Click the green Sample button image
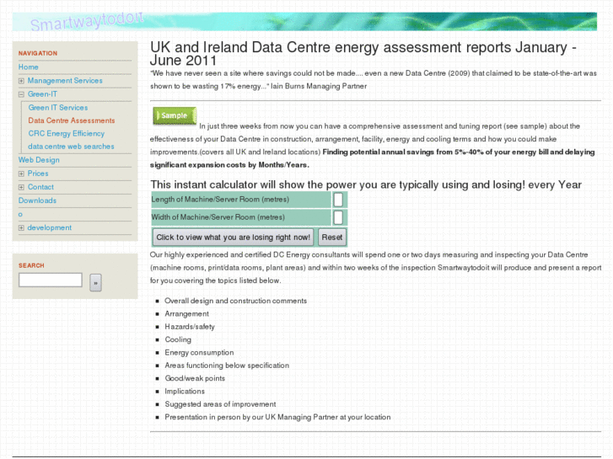 point(175,115)
